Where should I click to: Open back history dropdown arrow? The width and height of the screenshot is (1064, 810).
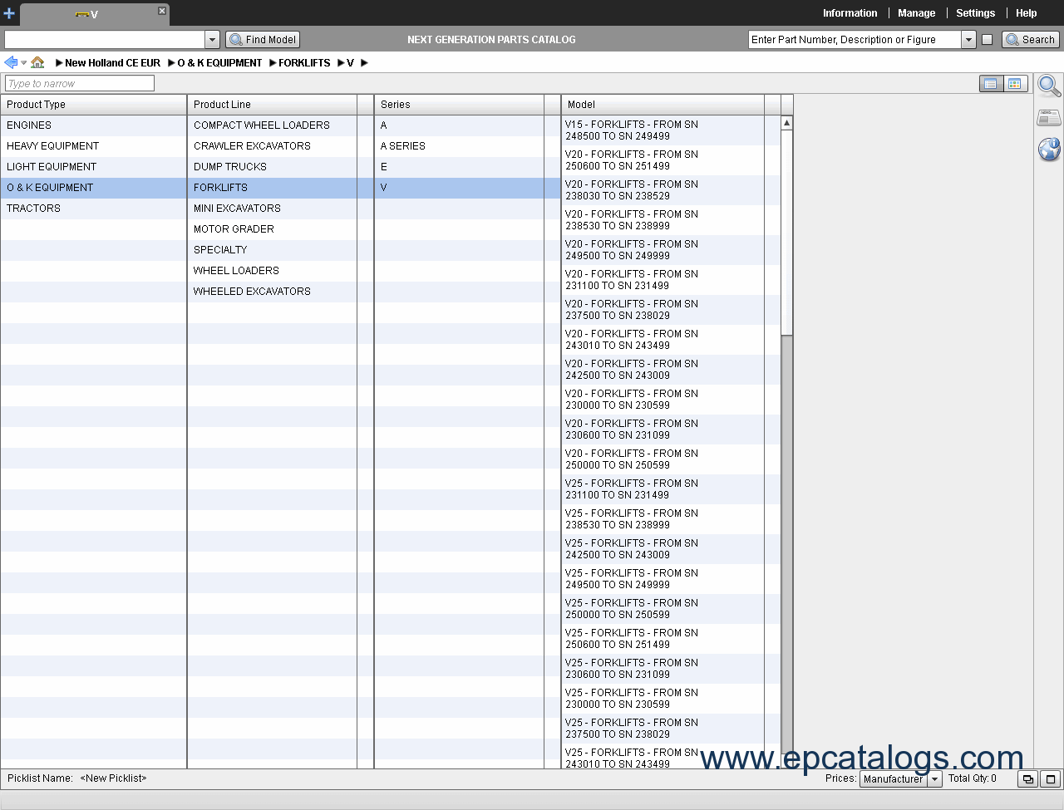tap(23, 63)
